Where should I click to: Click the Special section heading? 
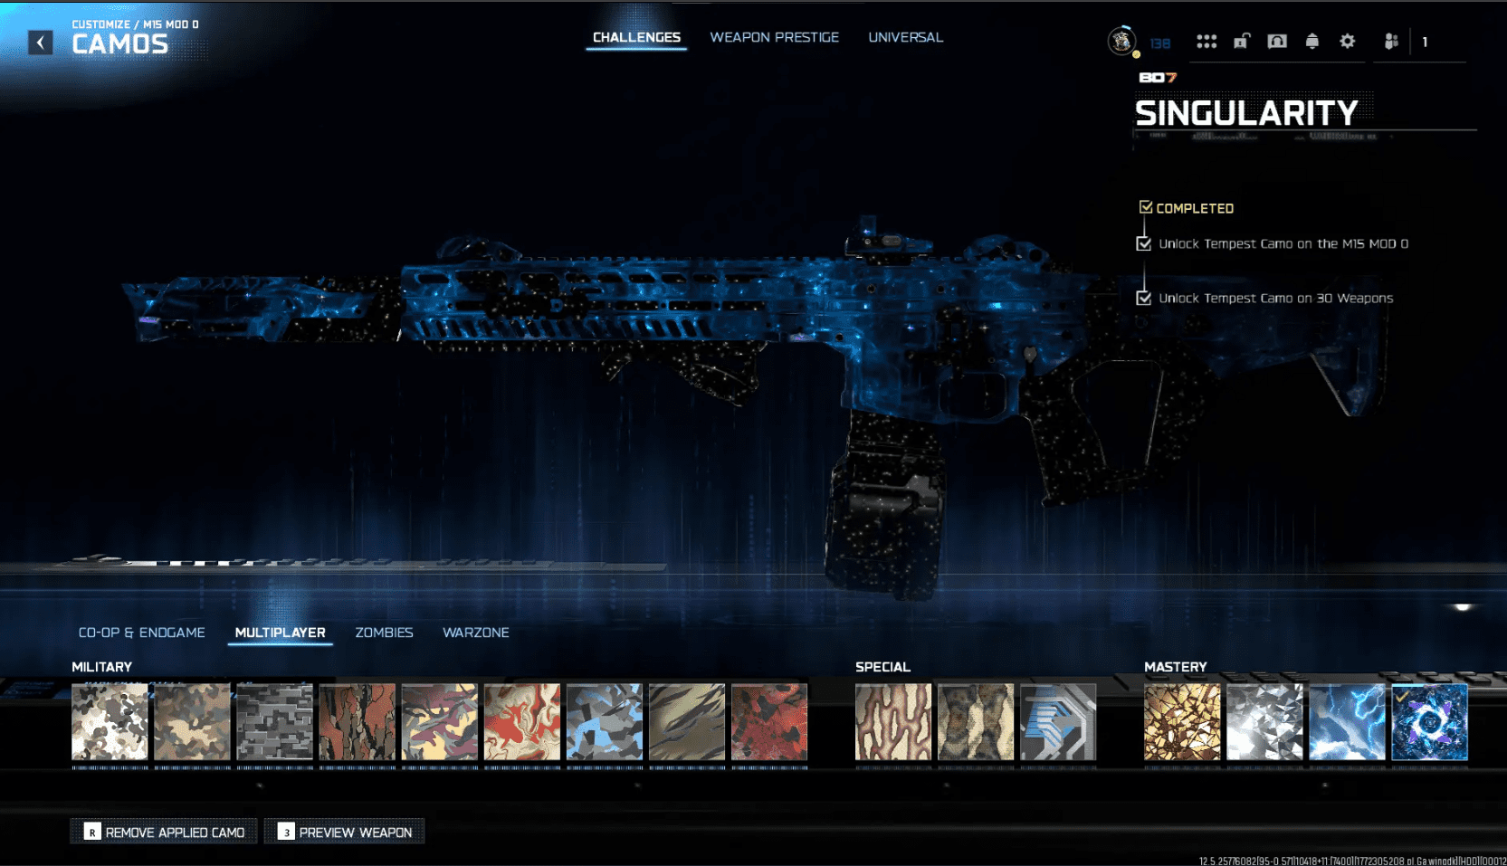point(882,667)
